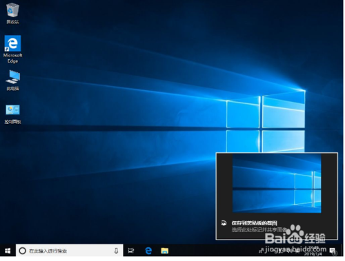Open the Recycle Bin desktop icon
Image resolution: width=345 pixels, height=261 pixels.
click(x=12, y=13)
